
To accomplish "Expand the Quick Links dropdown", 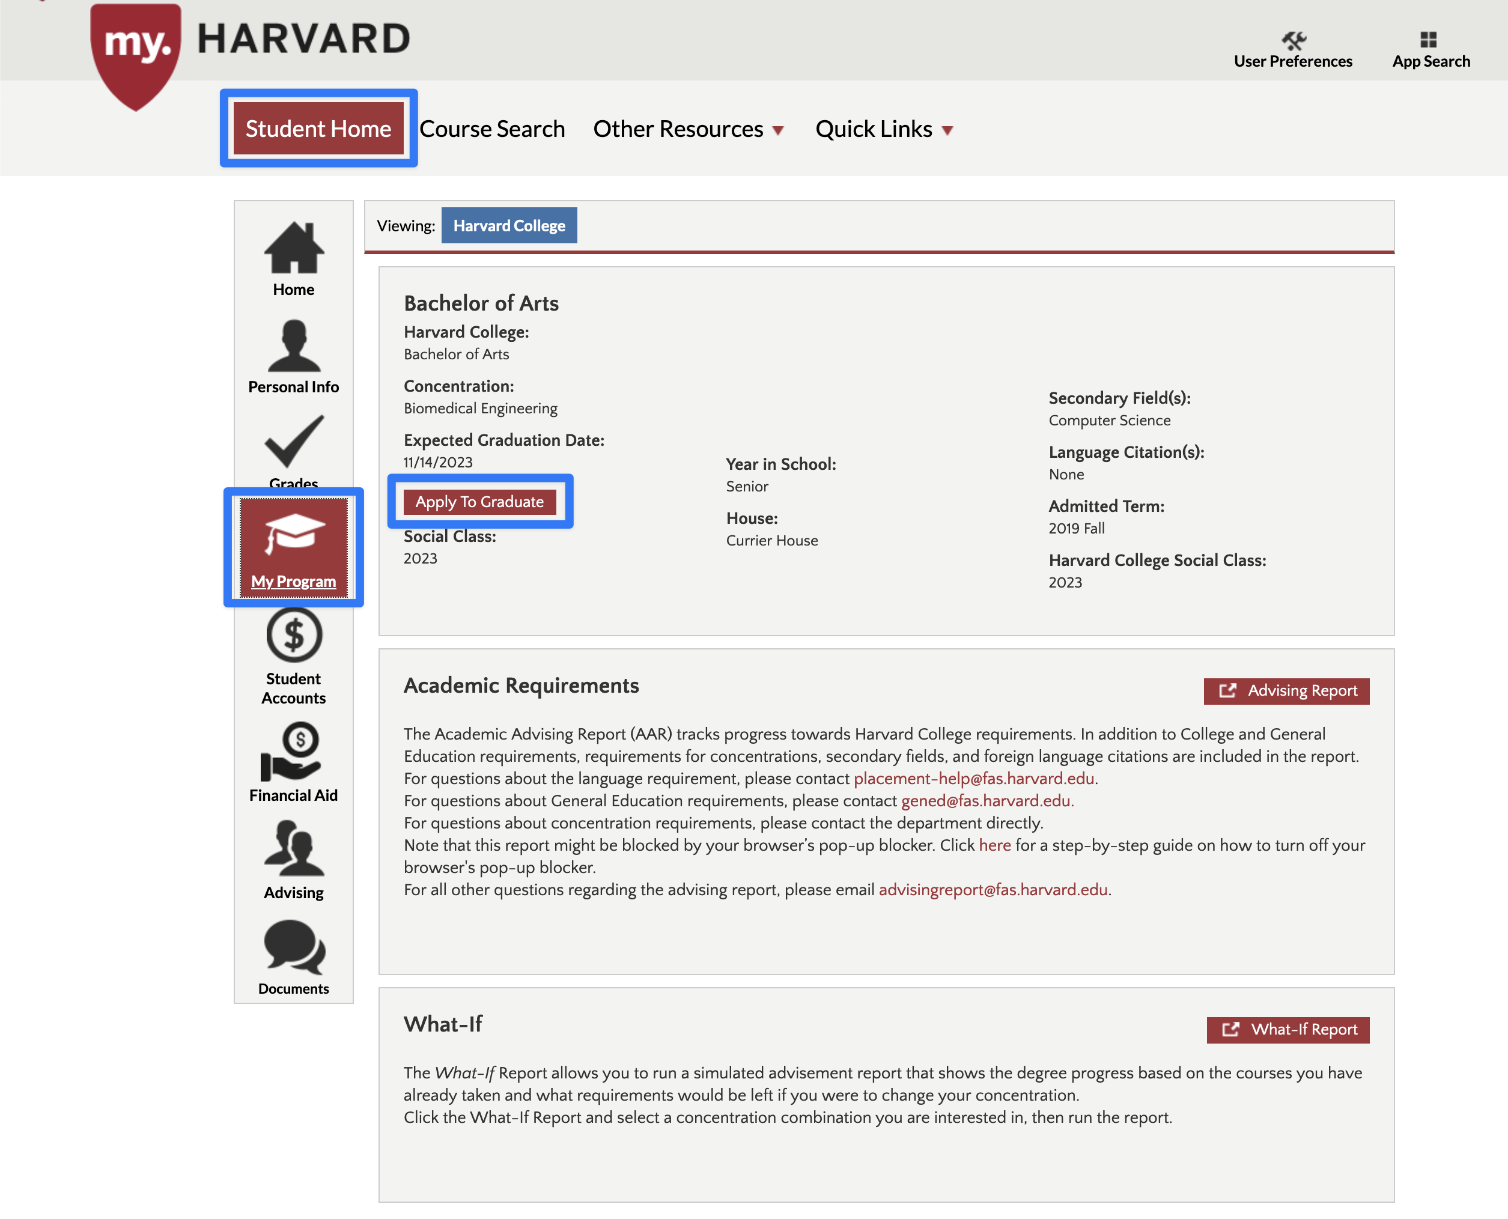I will (x=883, y=129).
